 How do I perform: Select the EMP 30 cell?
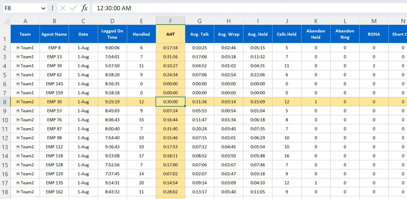[54, 101]
